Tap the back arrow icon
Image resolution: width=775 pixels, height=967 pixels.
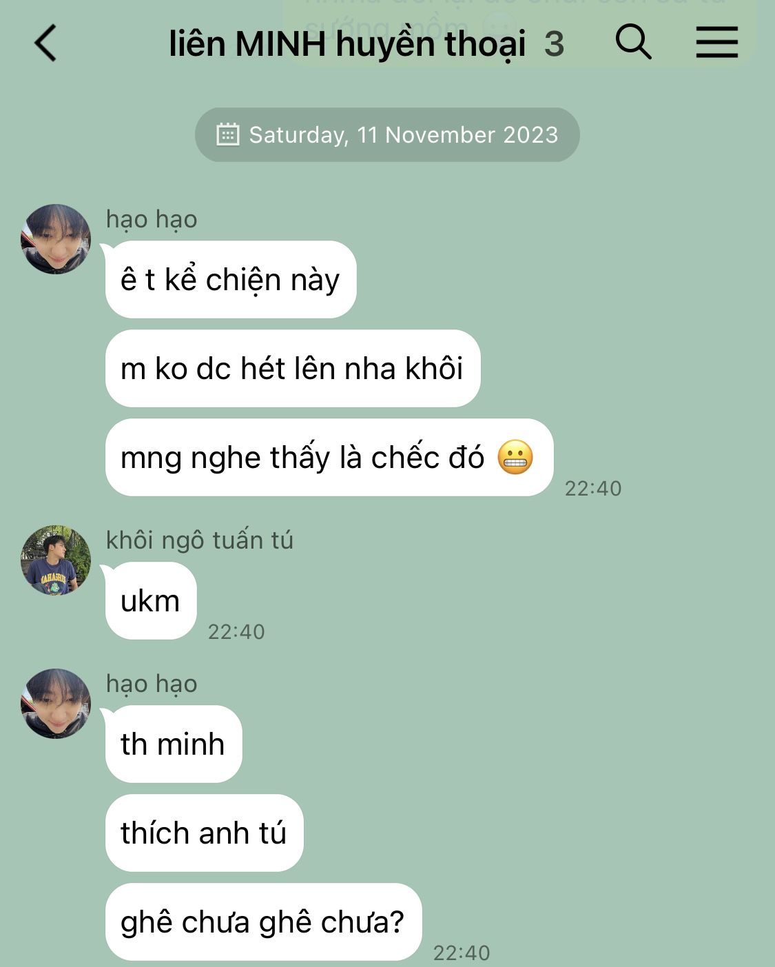(x=45, y=43)
